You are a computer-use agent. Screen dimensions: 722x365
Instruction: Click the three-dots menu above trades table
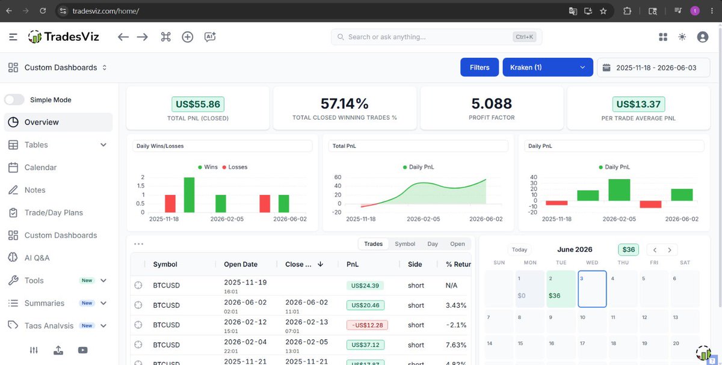[x=139, y=244]
